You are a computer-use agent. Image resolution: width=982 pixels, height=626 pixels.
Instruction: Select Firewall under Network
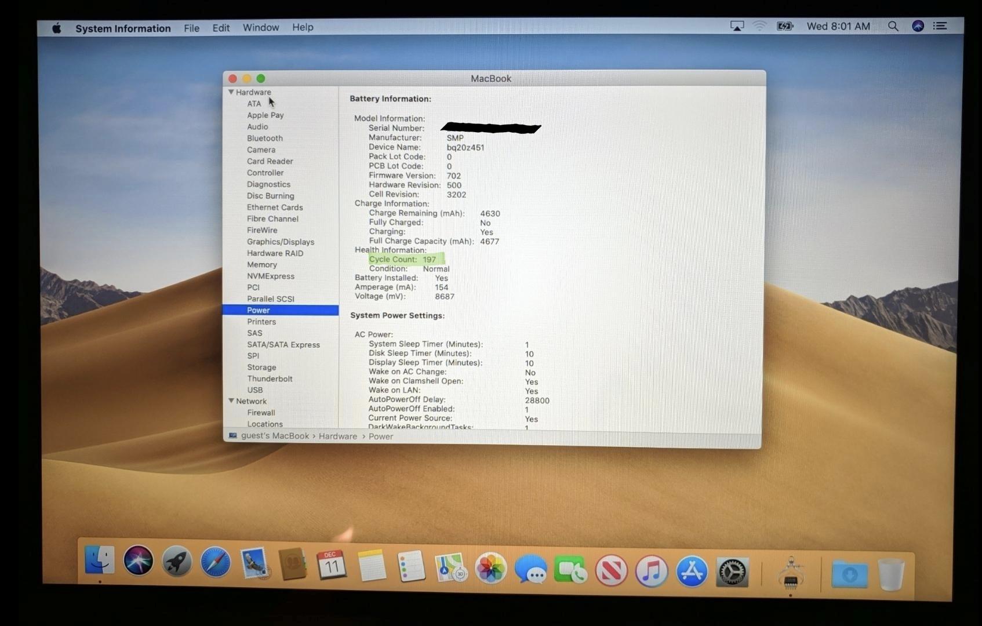coord(261,413)
